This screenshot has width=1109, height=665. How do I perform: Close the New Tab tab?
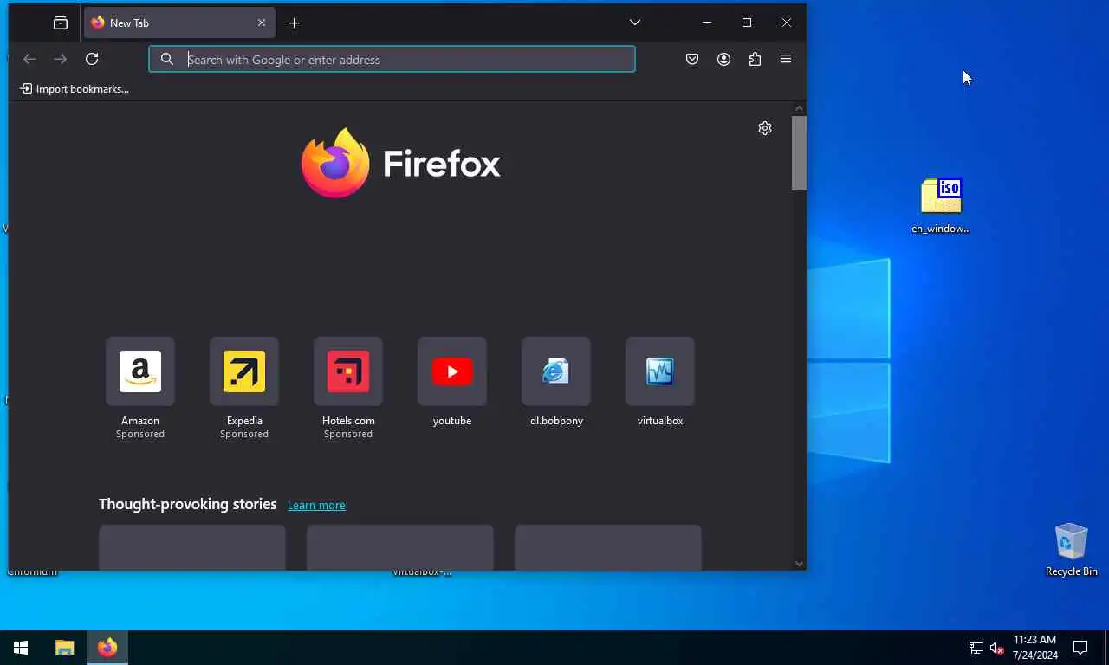tap(262, 23)
